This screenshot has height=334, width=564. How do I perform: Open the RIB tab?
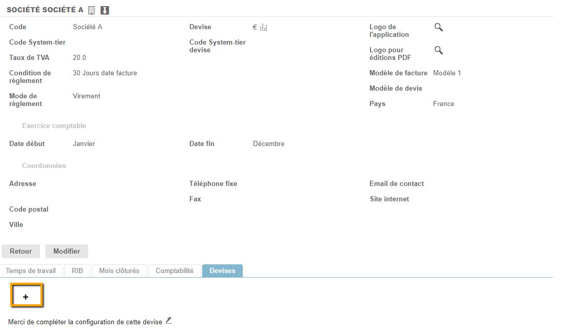tap(77, 270)
